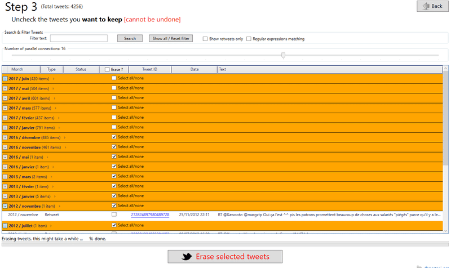
Task: Sort by the Month column header
Action: tap(17, 69)
